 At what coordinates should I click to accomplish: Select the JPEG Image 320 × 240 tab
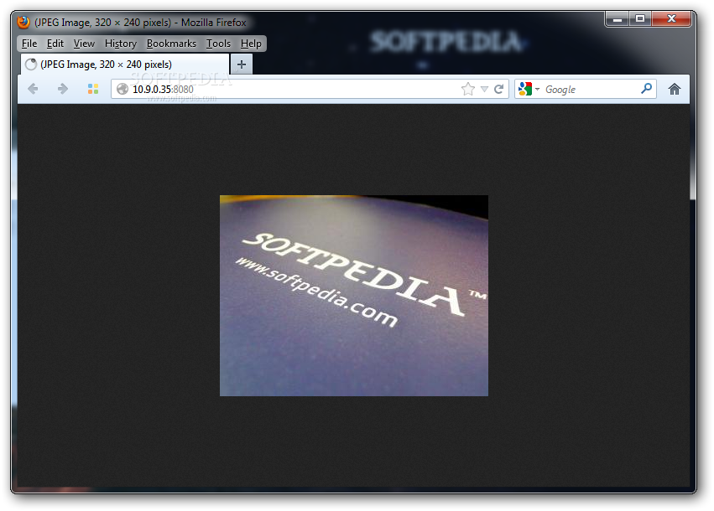(125, 65)
